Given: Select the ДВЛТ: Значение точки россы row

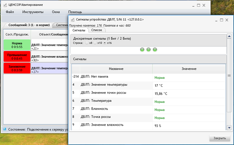Looking at the screenshot, I should 148,94.
